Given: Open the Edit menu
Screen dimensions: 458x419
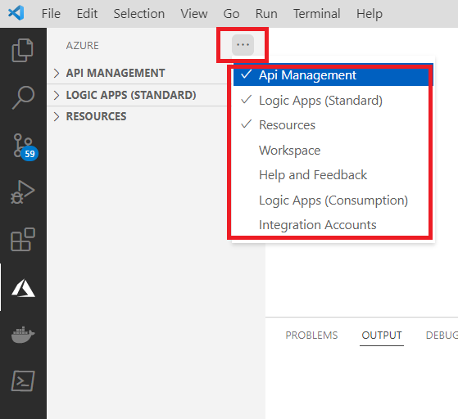Looking at the screenshot, I should pyautogui.click(x=87, y=14).
